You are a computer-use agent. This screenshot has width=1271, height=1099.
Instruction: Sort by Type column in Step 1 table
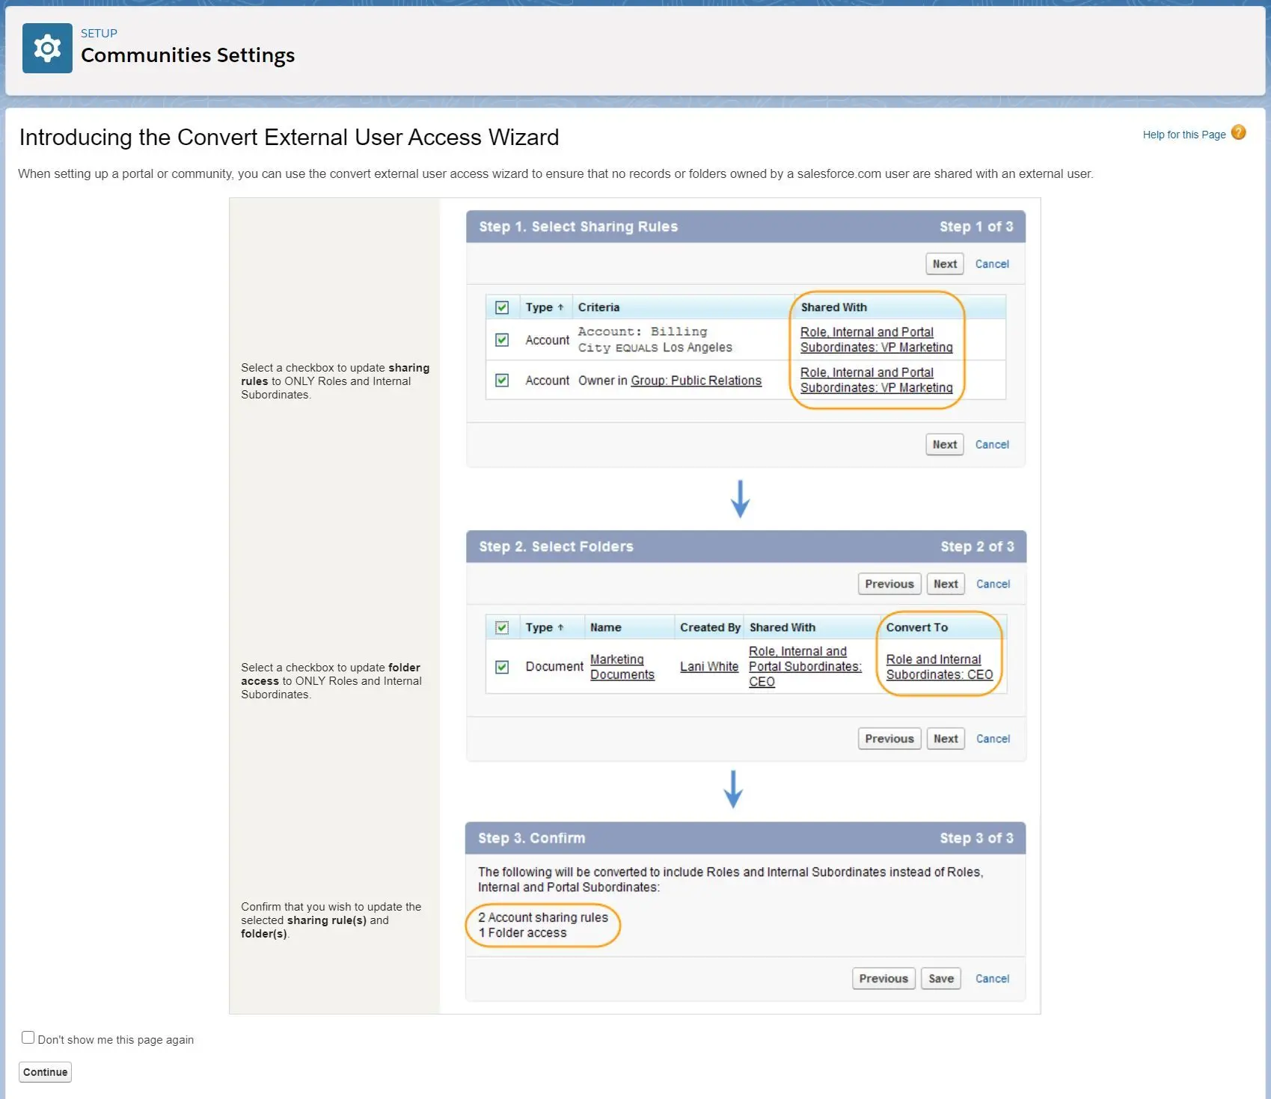pyautogui.click(x=544, y=307)
